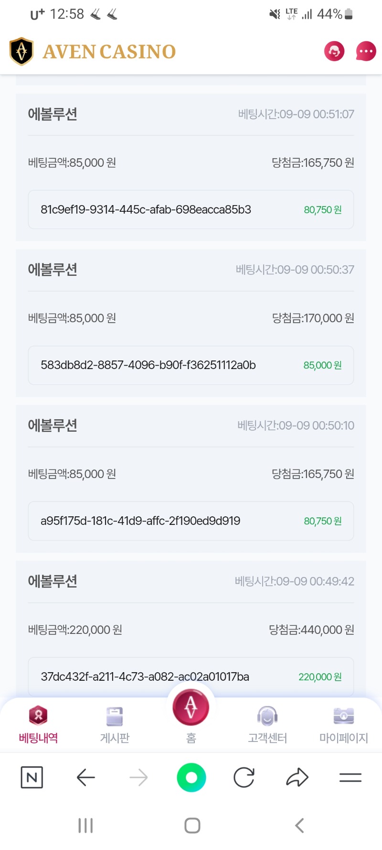382x850 pixels.
Task: Tap the green circle Naver button
Action: pos(191,777)
